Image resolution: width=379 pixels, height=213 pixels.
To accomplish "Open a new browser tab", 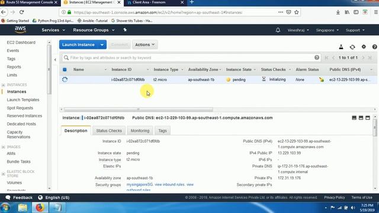I will [192, 2].
